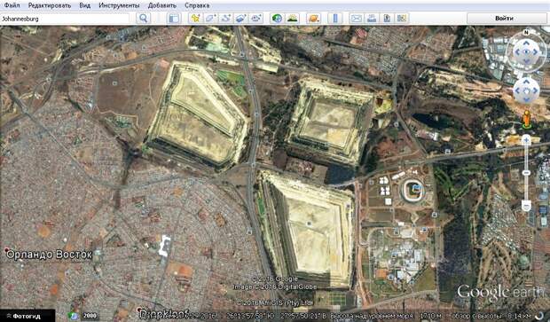Add a yellow pushpin placemark
The image size is (550, 322).
(195, 19)
